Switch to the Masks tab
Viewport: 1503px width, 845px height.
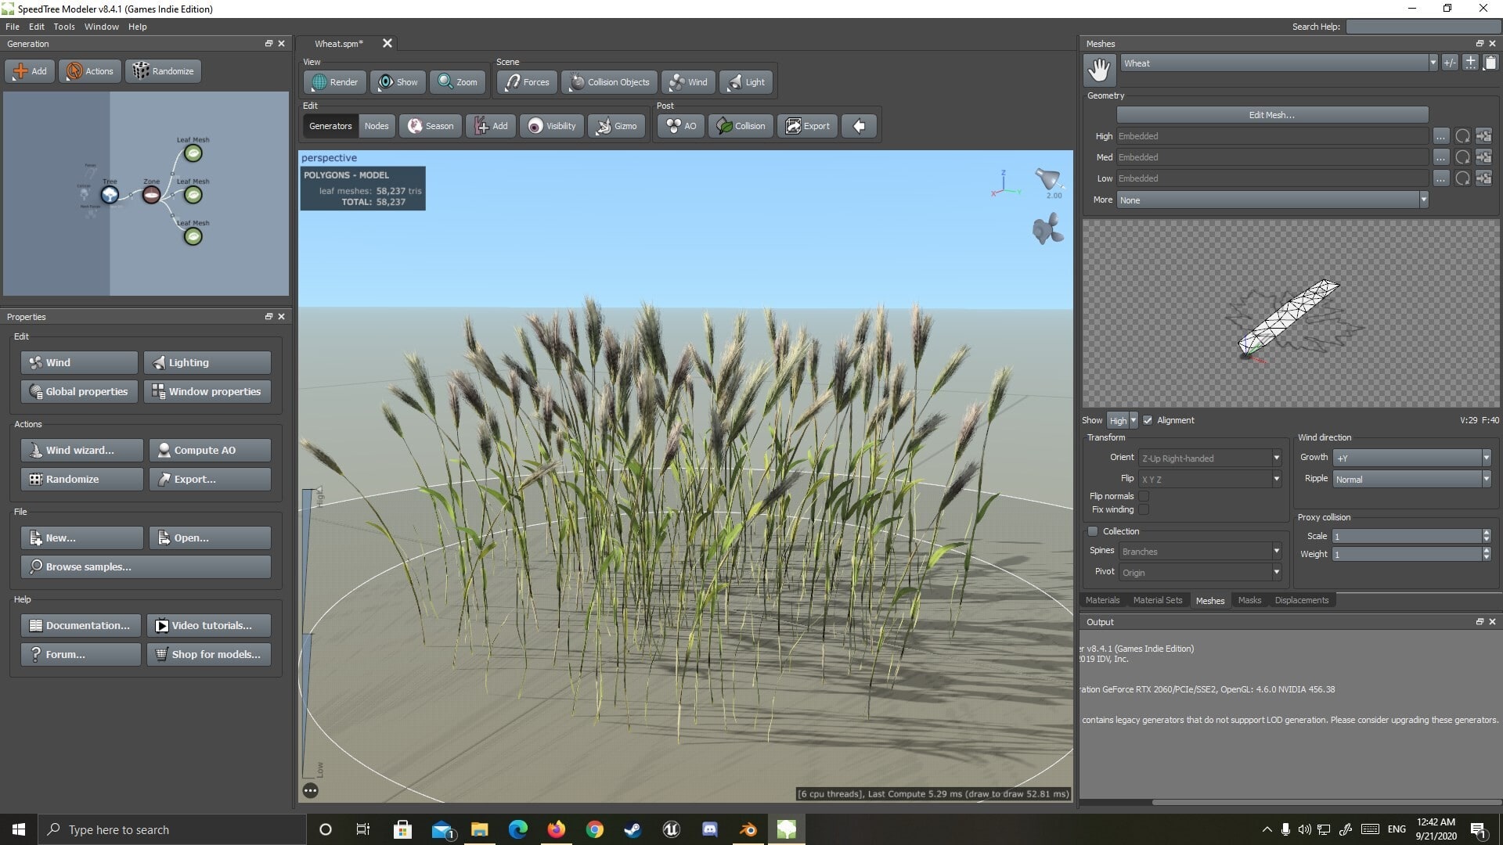click(x=1249, y=600)
